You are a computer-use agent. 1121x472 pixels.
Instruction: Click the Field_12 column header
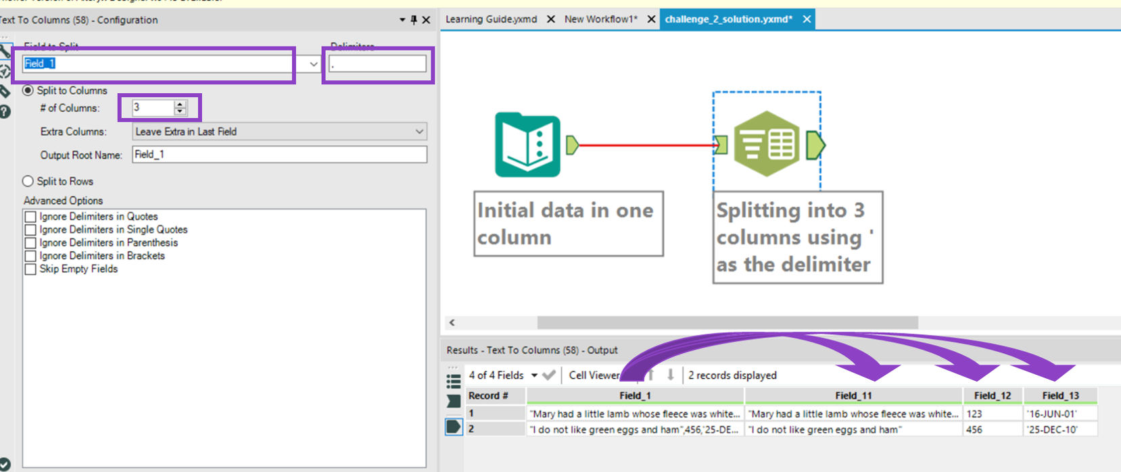pyautogui.click(x=992, y=396)
